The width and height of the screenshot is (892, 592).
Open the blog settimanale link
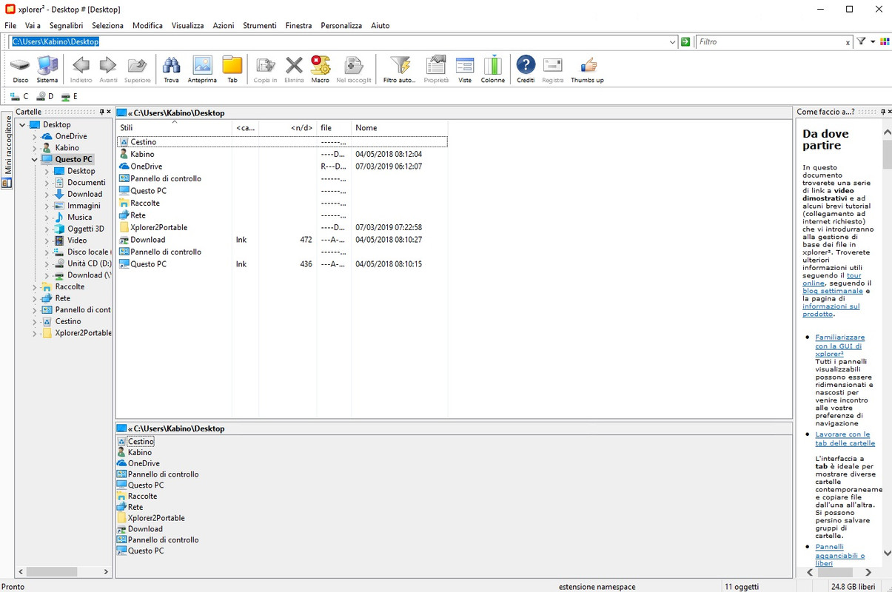pos(833,291)
